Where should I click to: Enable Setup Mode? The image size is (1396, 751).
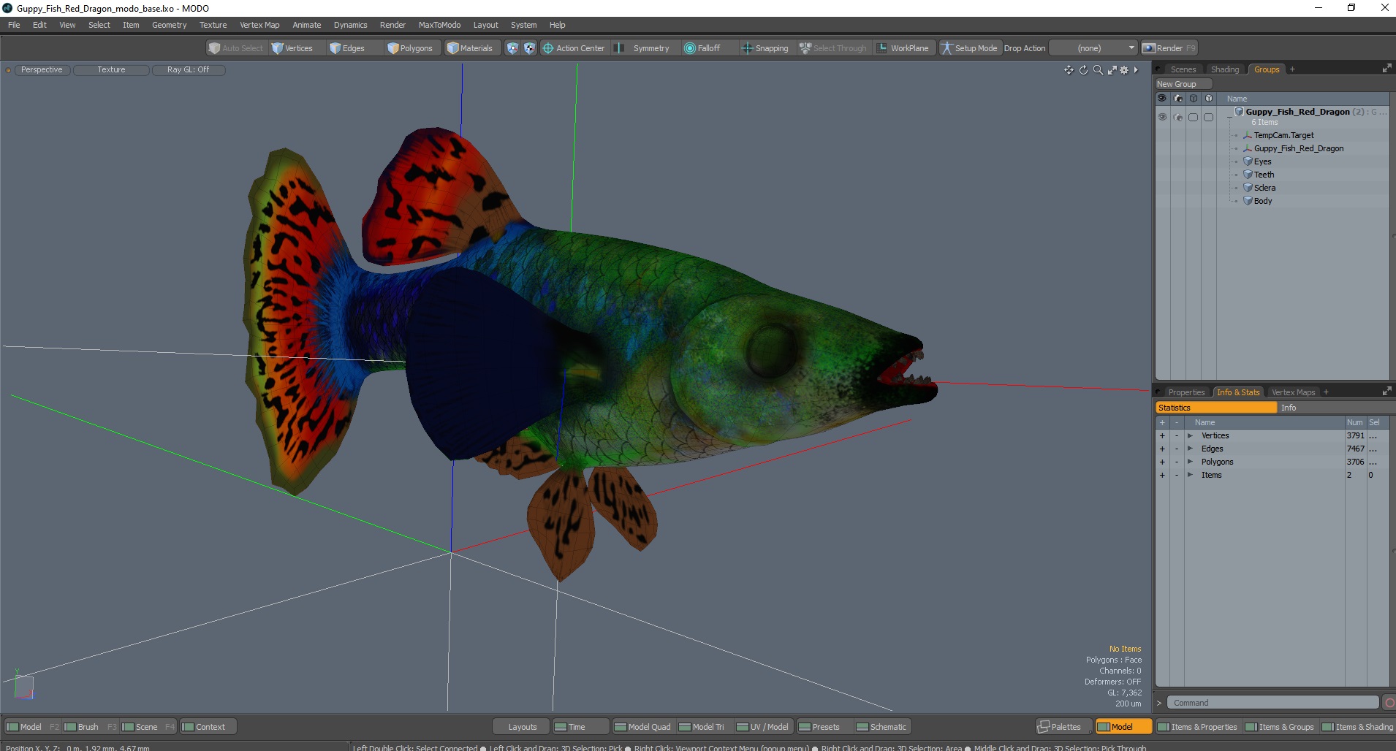(969, 48)
